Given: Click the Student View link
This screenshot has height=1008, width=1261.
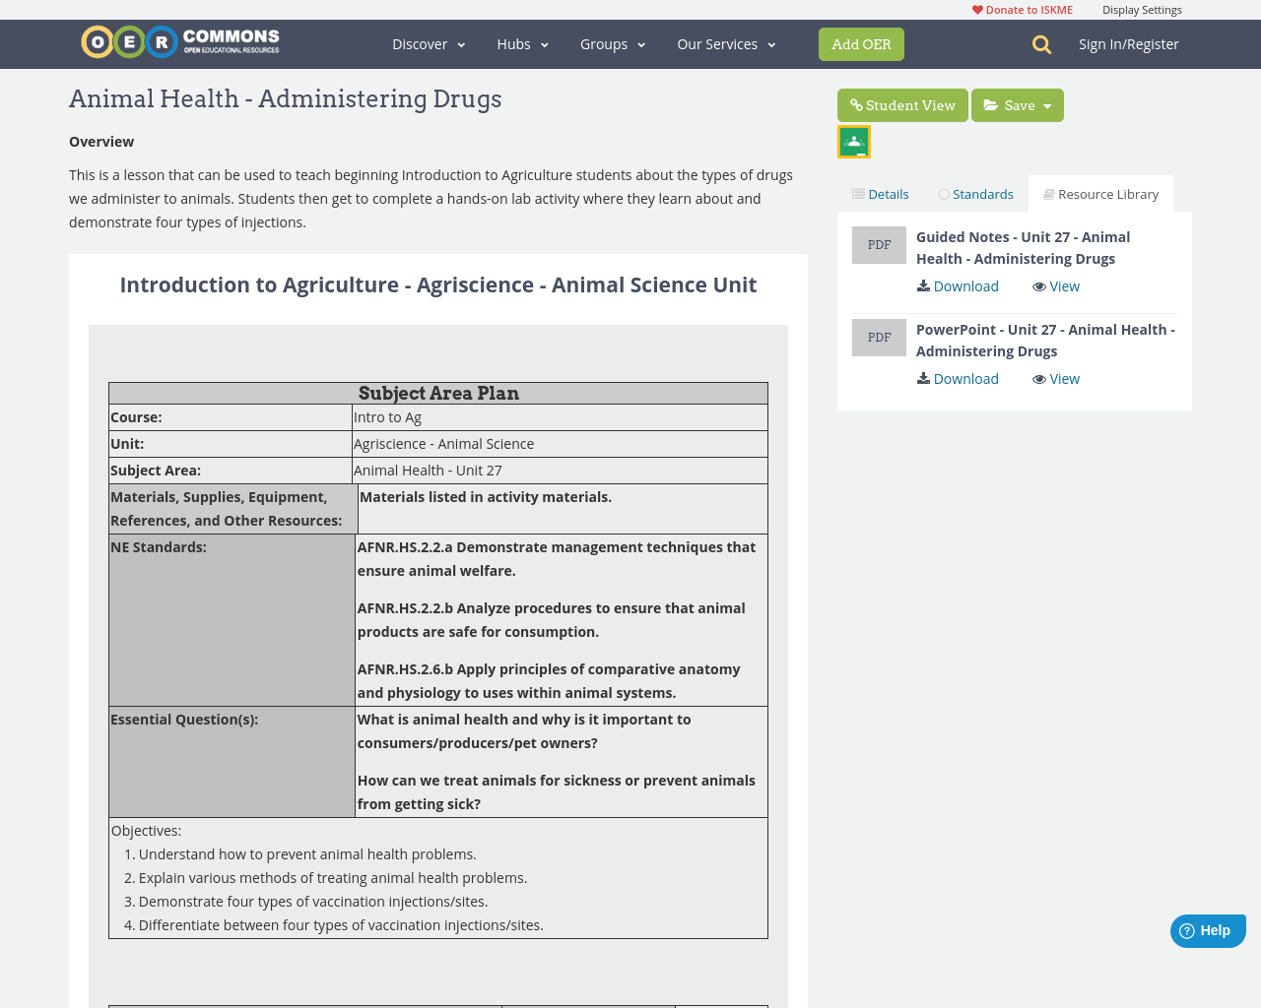Looking at the screenshot, I should 901,103.
